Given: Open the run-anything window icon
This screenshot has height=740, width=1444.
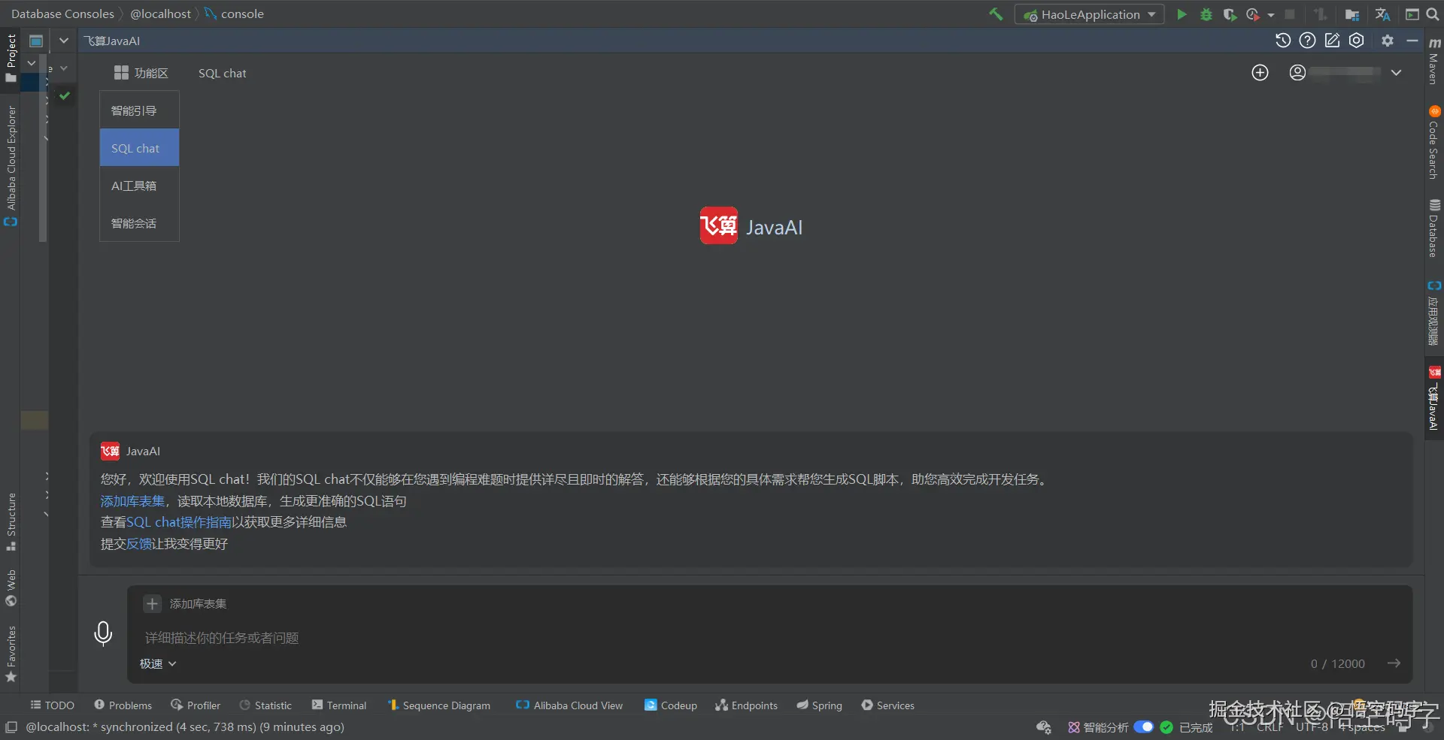Looking at the screenshot, I should pyautogui.click(x=1412, y=14).
